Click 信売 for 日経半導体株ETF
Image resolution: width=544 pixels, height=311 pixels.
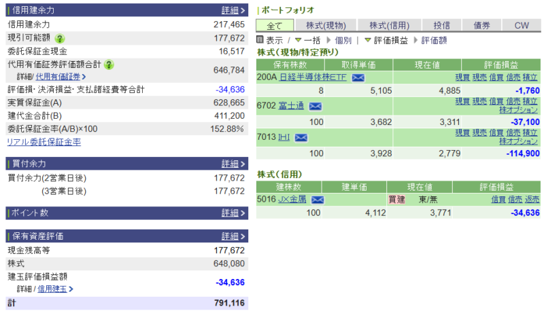point(513,77)
